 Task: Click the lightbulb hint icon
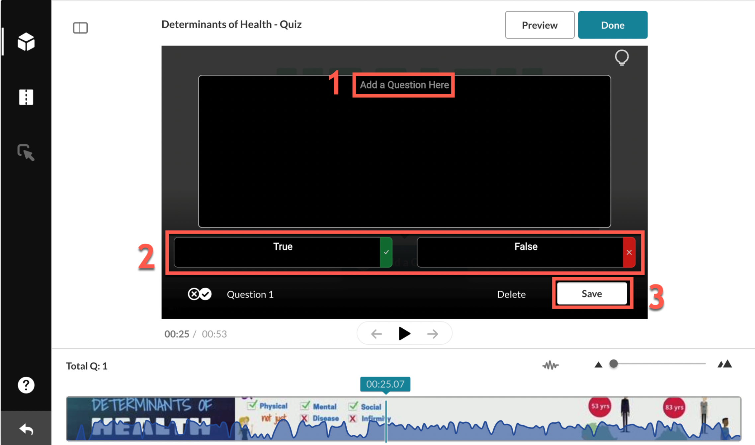pyautogui.click(x=622, y=58)
